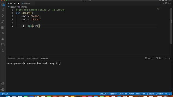This screenshot has width=173, height=97.
Task: Open terminal panel more actions ellipsis
Action: coord(163,58)
